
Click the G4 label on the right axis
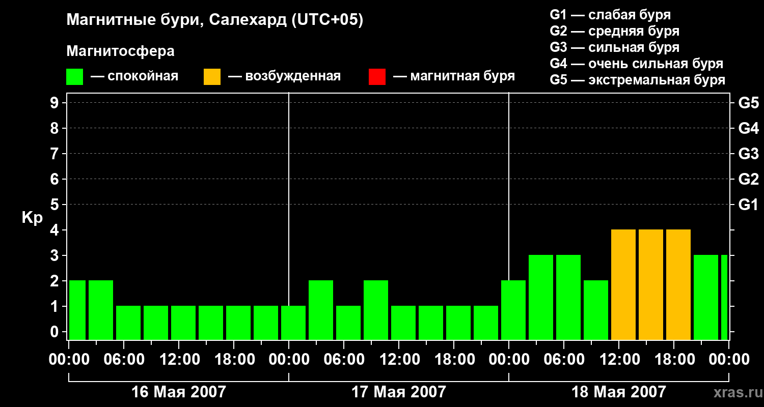tap(748, 129)
